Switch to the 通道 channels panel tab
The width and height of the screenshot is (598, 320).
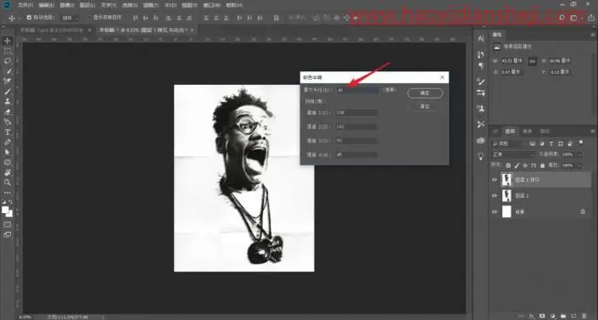[x=527, y=131]
